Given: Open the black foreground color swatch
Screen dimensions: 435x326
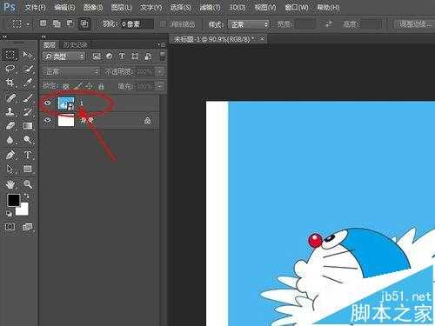Looking at the screenshot, I should click(x=13, y=200).
